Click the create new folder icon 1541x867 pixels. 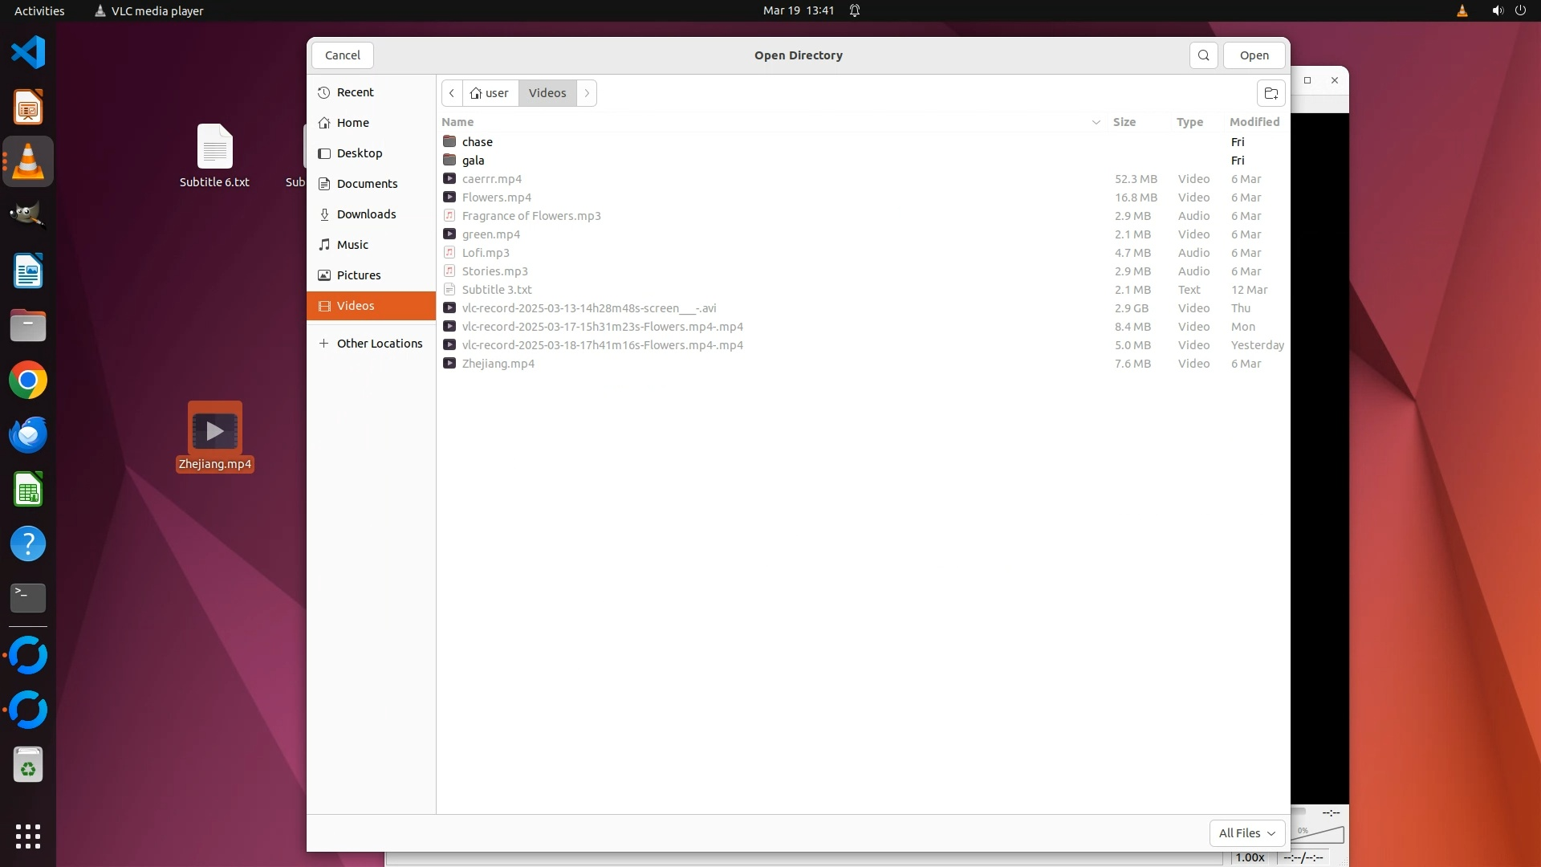(x=1271, y=93)
